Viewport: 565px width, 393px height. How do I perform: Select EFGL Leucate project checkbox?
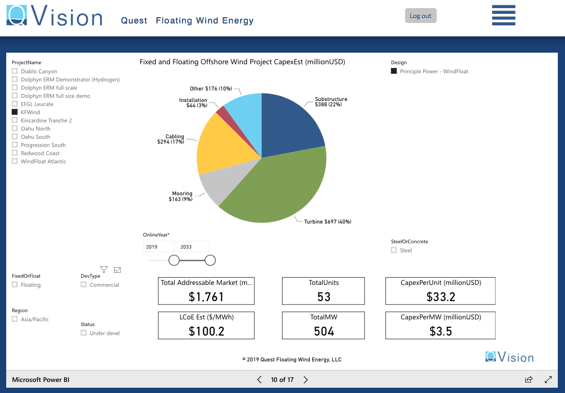tap(15, 104)
